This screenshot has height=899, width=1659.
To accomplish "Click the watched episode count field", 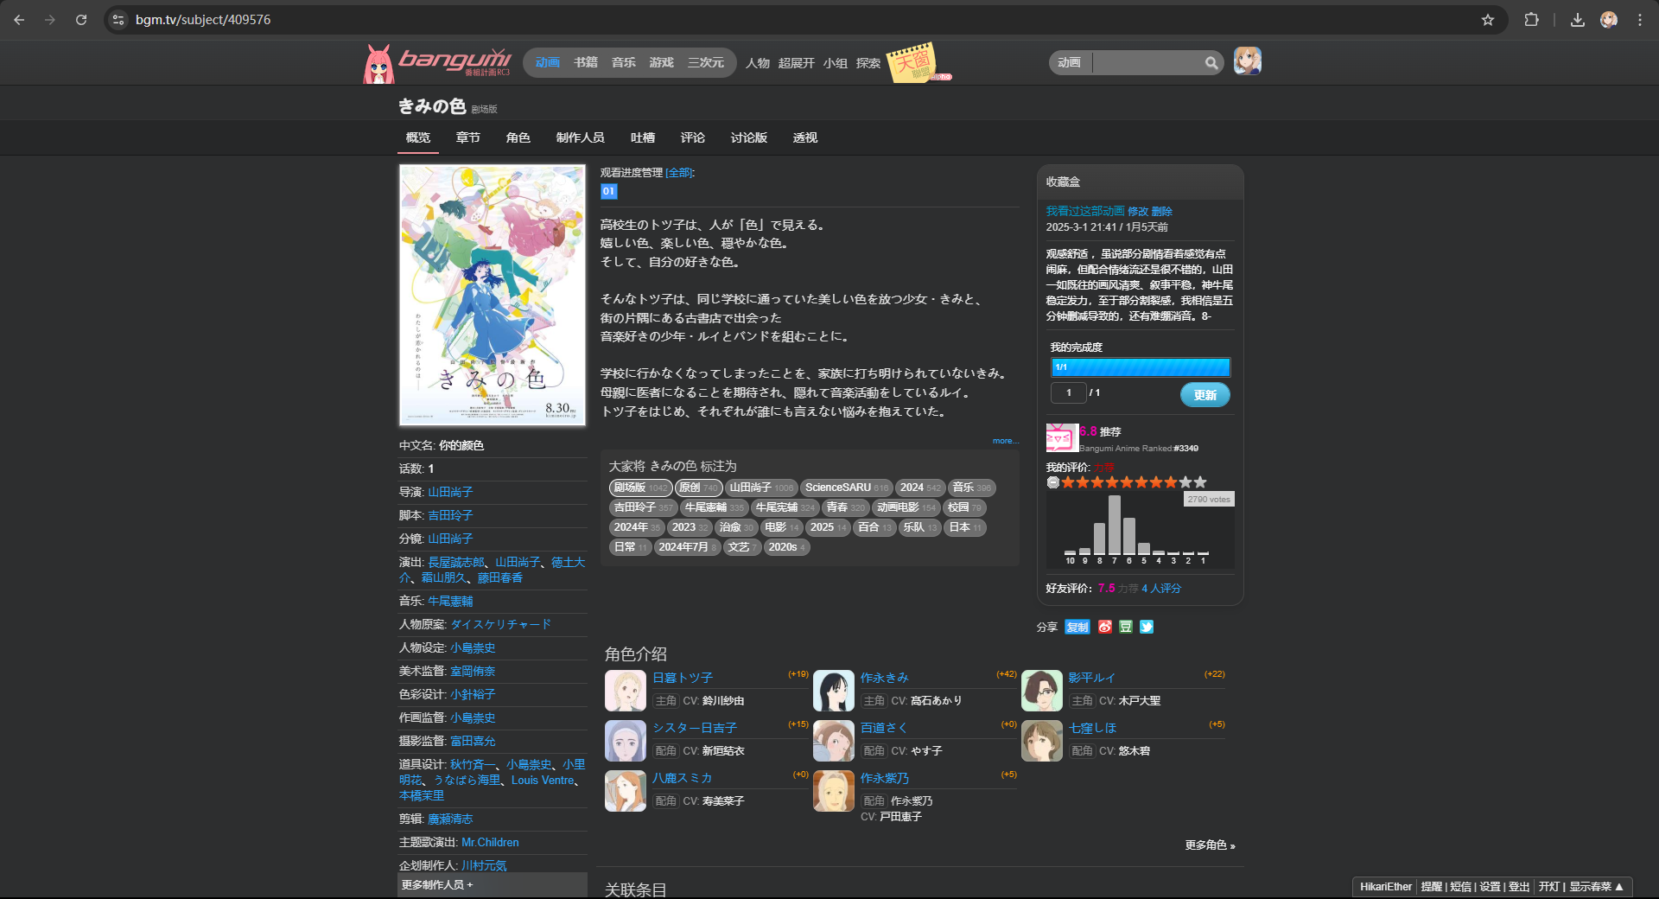I will (1069, 392).
